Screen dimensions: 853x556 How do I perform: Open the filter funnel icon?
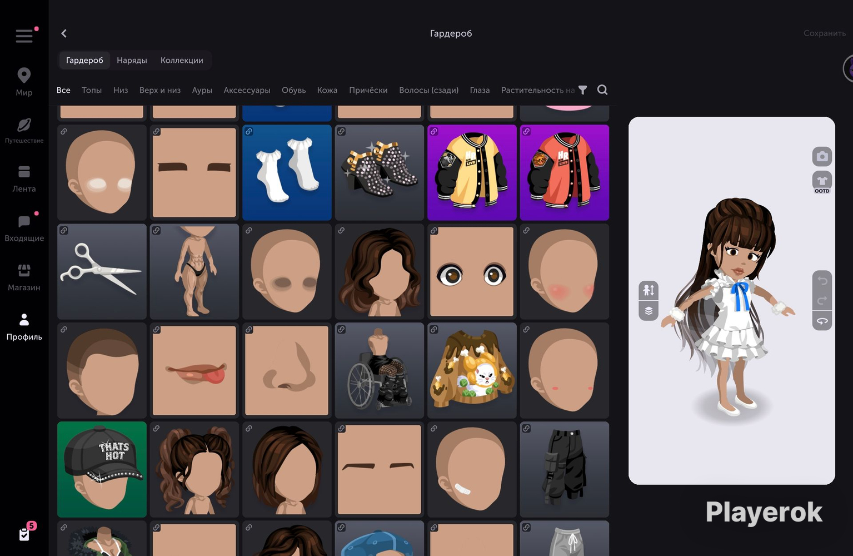pyautogui.click(x=582, y=90)
